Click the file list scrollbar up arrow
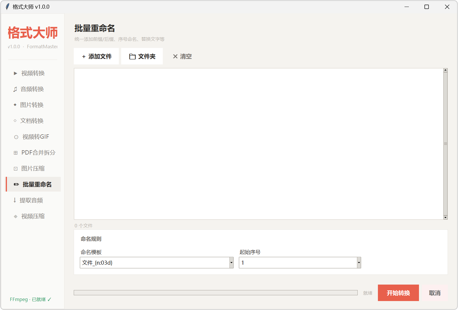The height and width of the screenshot is (310, 458). point(446,70)
